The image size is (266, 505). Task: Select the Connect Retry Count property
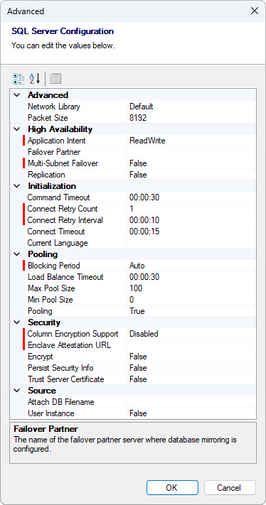pos(63,209)
